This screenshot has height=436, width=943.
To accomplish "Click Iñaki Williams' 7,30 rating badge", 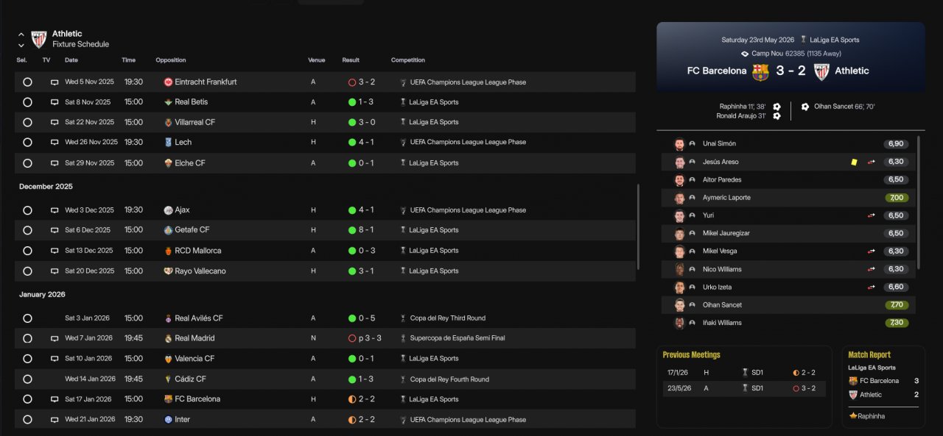I will [x=897, y=323].
